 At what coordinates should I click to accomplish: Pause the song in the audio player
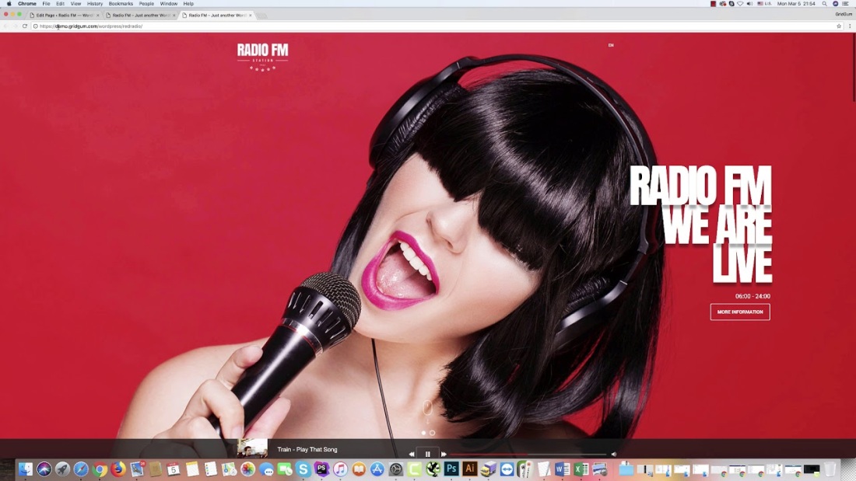[x=427, y=454]
